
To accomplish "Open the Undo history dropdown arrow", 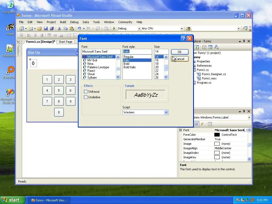I will click(84, 28).
